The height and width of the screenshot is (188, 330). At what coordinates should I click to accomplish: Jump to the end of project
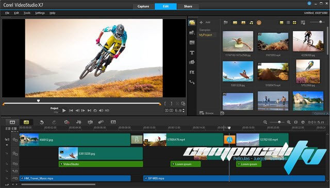click(89, 110)
